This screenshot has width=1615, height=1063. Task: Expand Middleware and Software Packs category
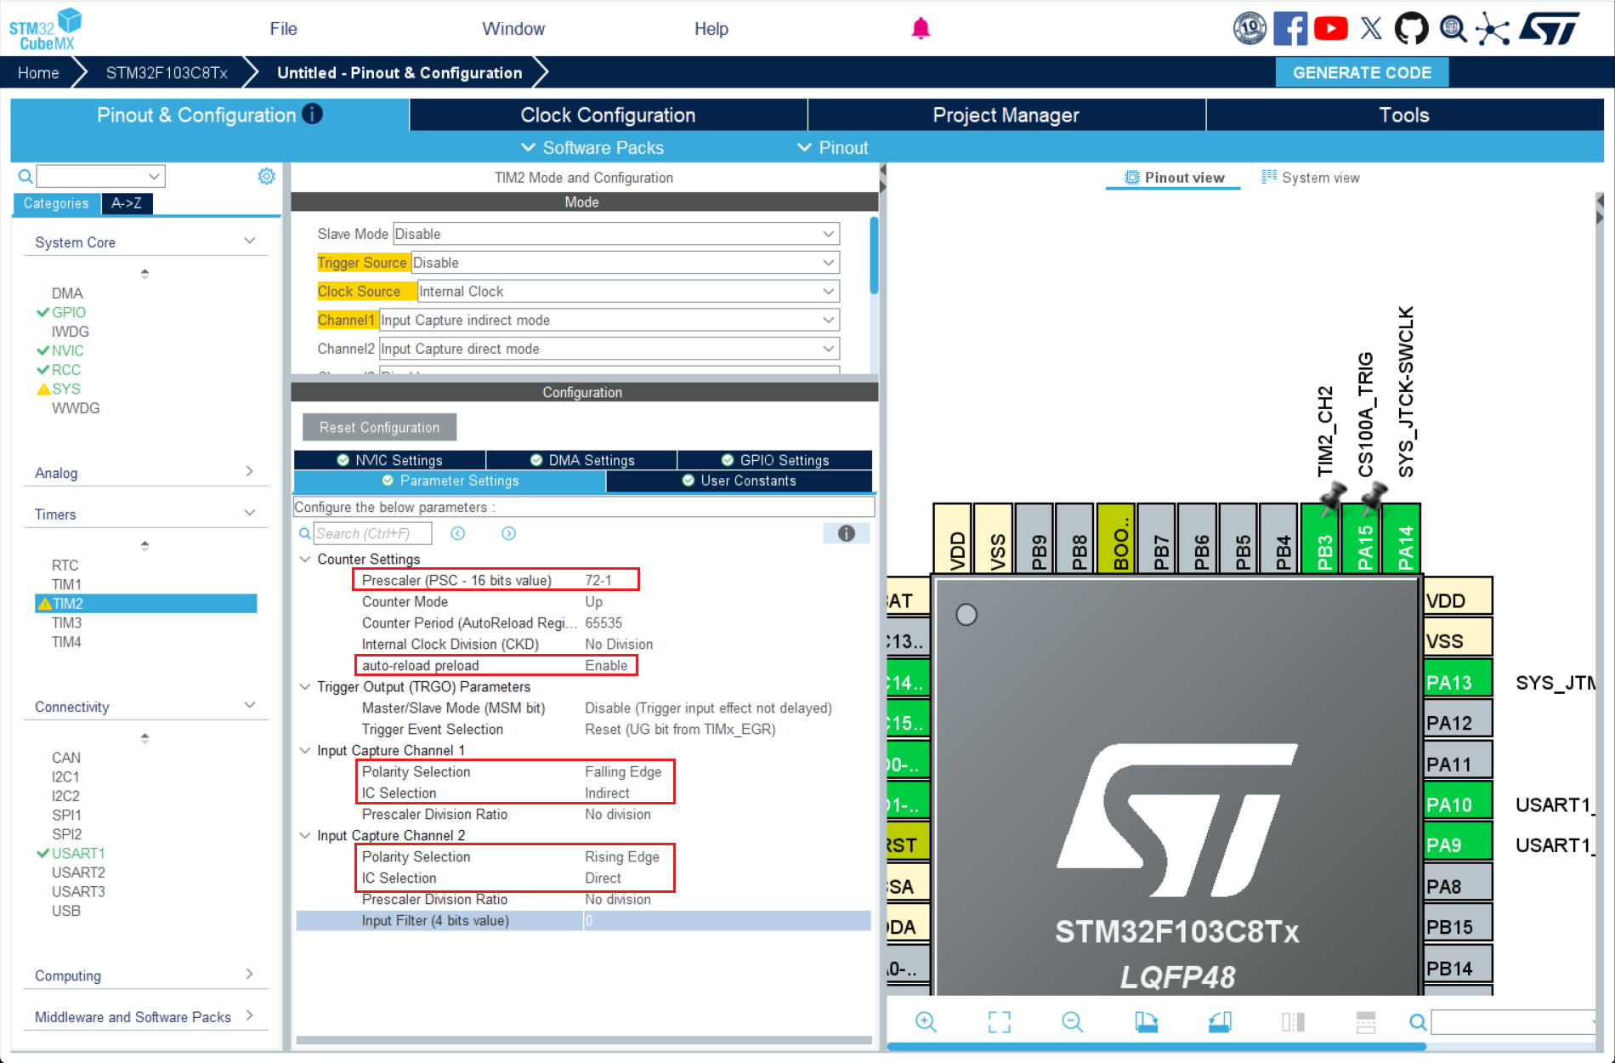[249, 1016]
